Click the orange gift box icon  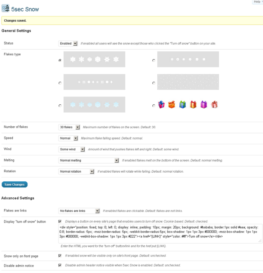[171, 104]
